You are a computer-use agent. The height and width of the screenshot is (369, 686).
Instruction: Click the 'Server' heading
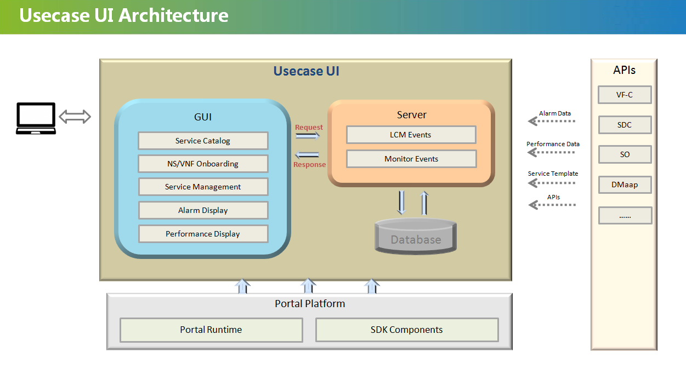pyautogui.click(x=411, y=114)
